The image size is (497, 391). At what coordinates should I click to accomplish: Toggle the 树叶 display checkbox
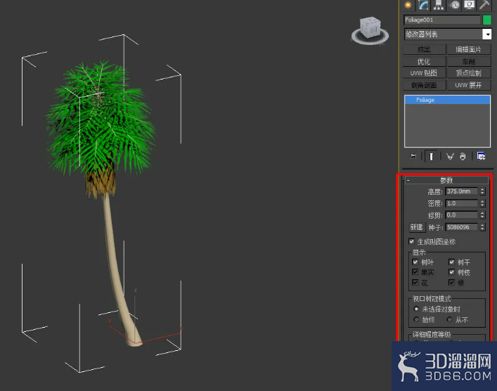pyautogui.click(x=415, y=262)
